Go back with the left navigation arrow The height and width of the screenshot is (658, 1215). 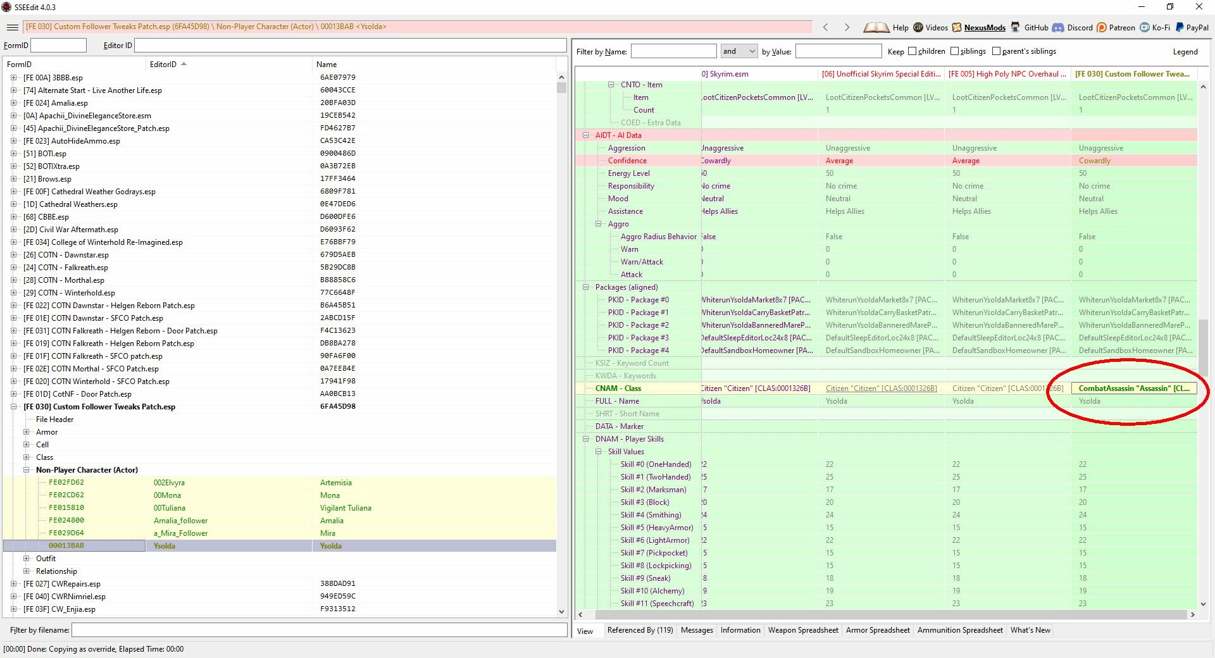825,27
